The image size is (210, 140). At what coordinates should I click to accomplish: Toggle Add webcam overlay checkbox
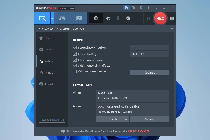[x=75, y=71]
